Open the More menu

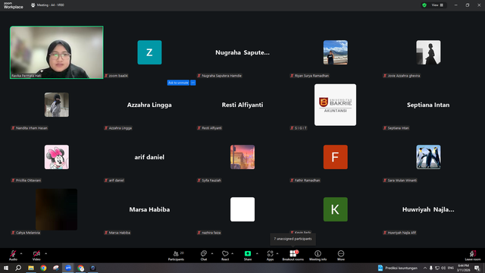pyautogui.click(x=341, y=256)
